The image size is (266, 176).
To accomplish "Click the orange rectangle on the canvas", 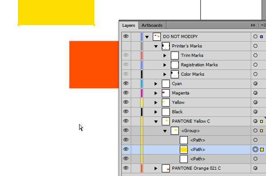I will tap(94, 64).
